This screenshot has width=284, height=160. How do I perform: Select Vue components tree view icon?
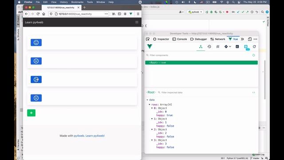(x=201, y=47)
